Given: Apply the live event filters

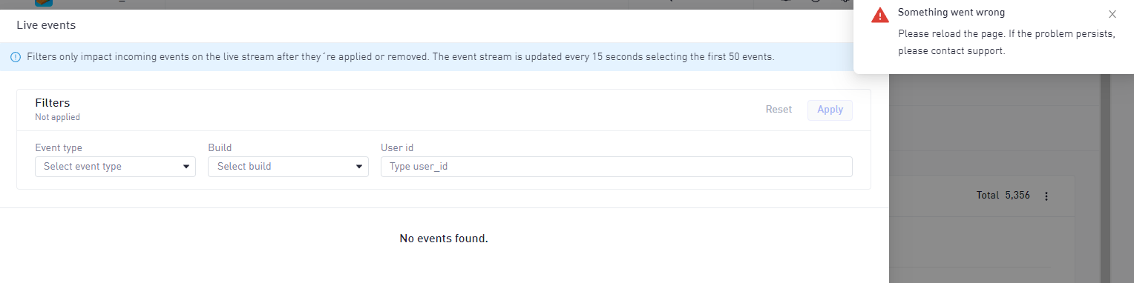Looking at the screenshot, I should [x=830, y=110].
